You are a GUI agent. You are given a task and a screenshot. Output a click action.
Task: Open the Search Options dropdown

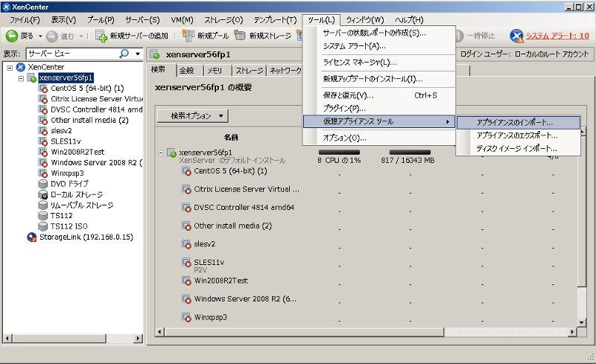tap(193, 116)
